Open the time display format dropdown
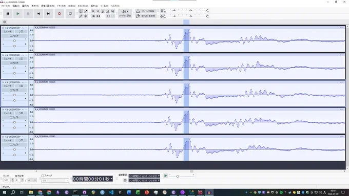 point(111,179)
